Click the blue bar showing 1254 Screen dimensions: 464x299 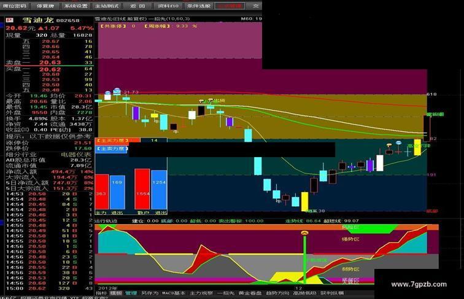point(159,190)
